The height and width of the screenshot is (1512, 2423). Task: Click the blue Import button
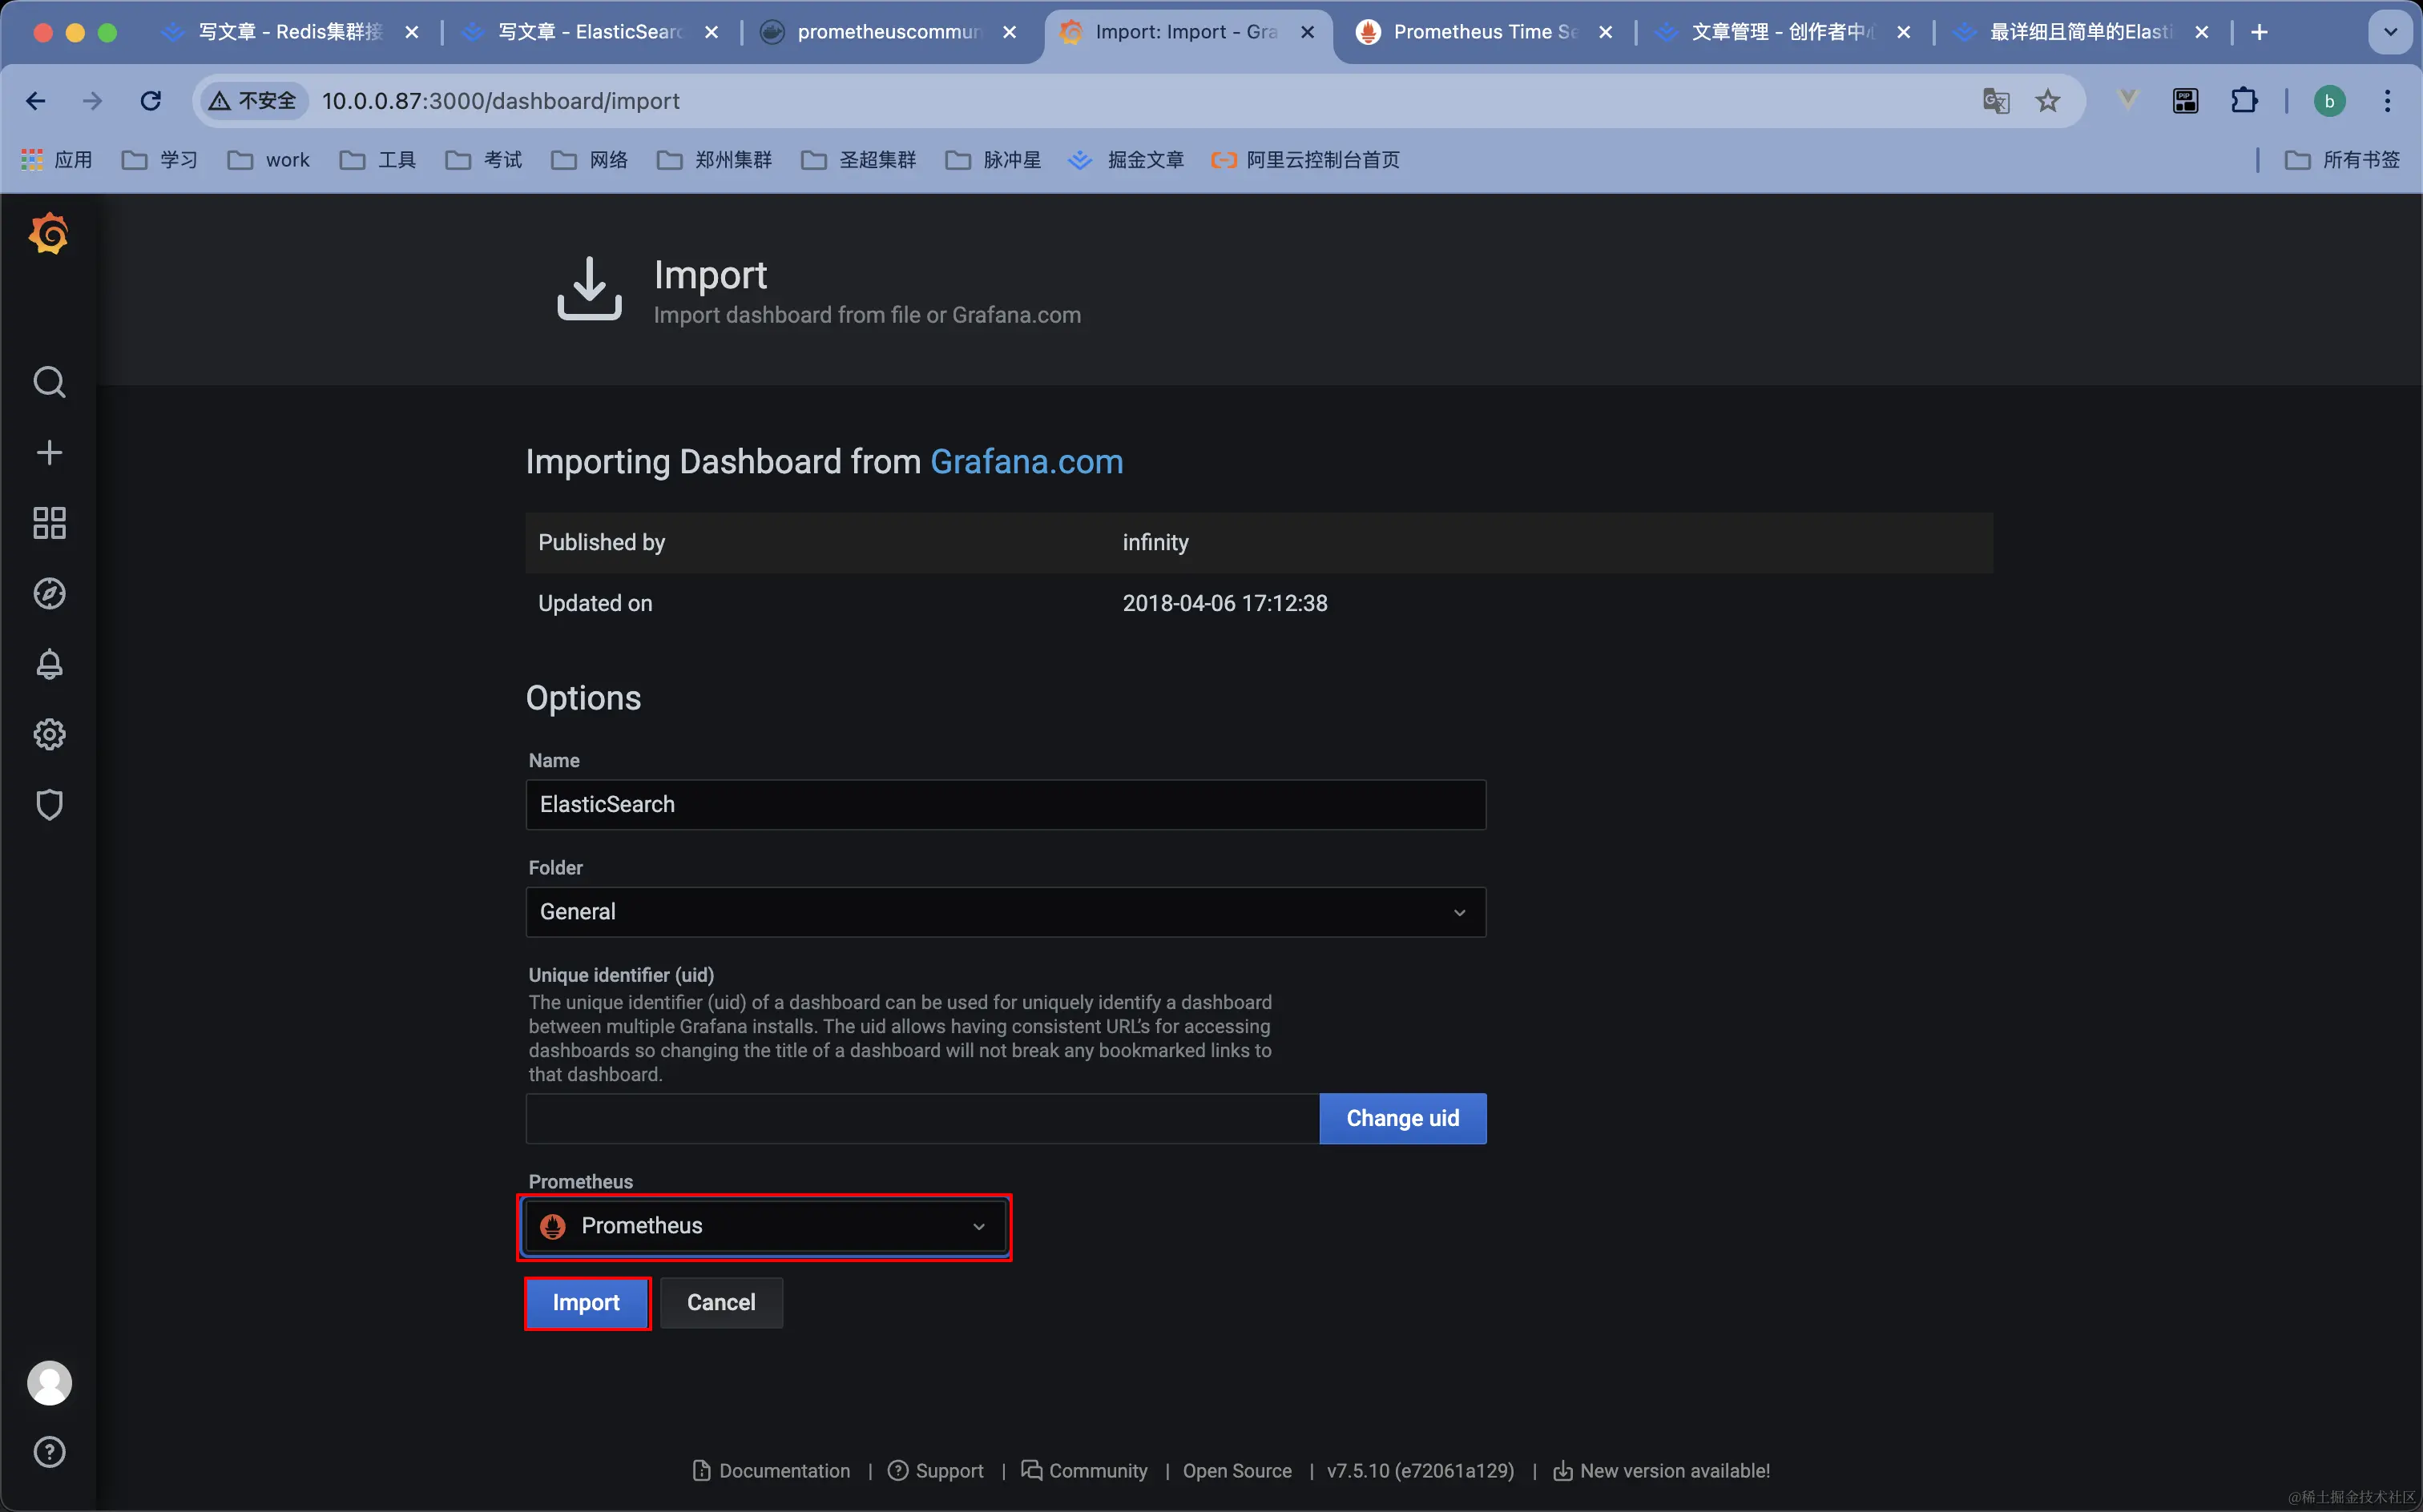click(x=587, y=1303)
